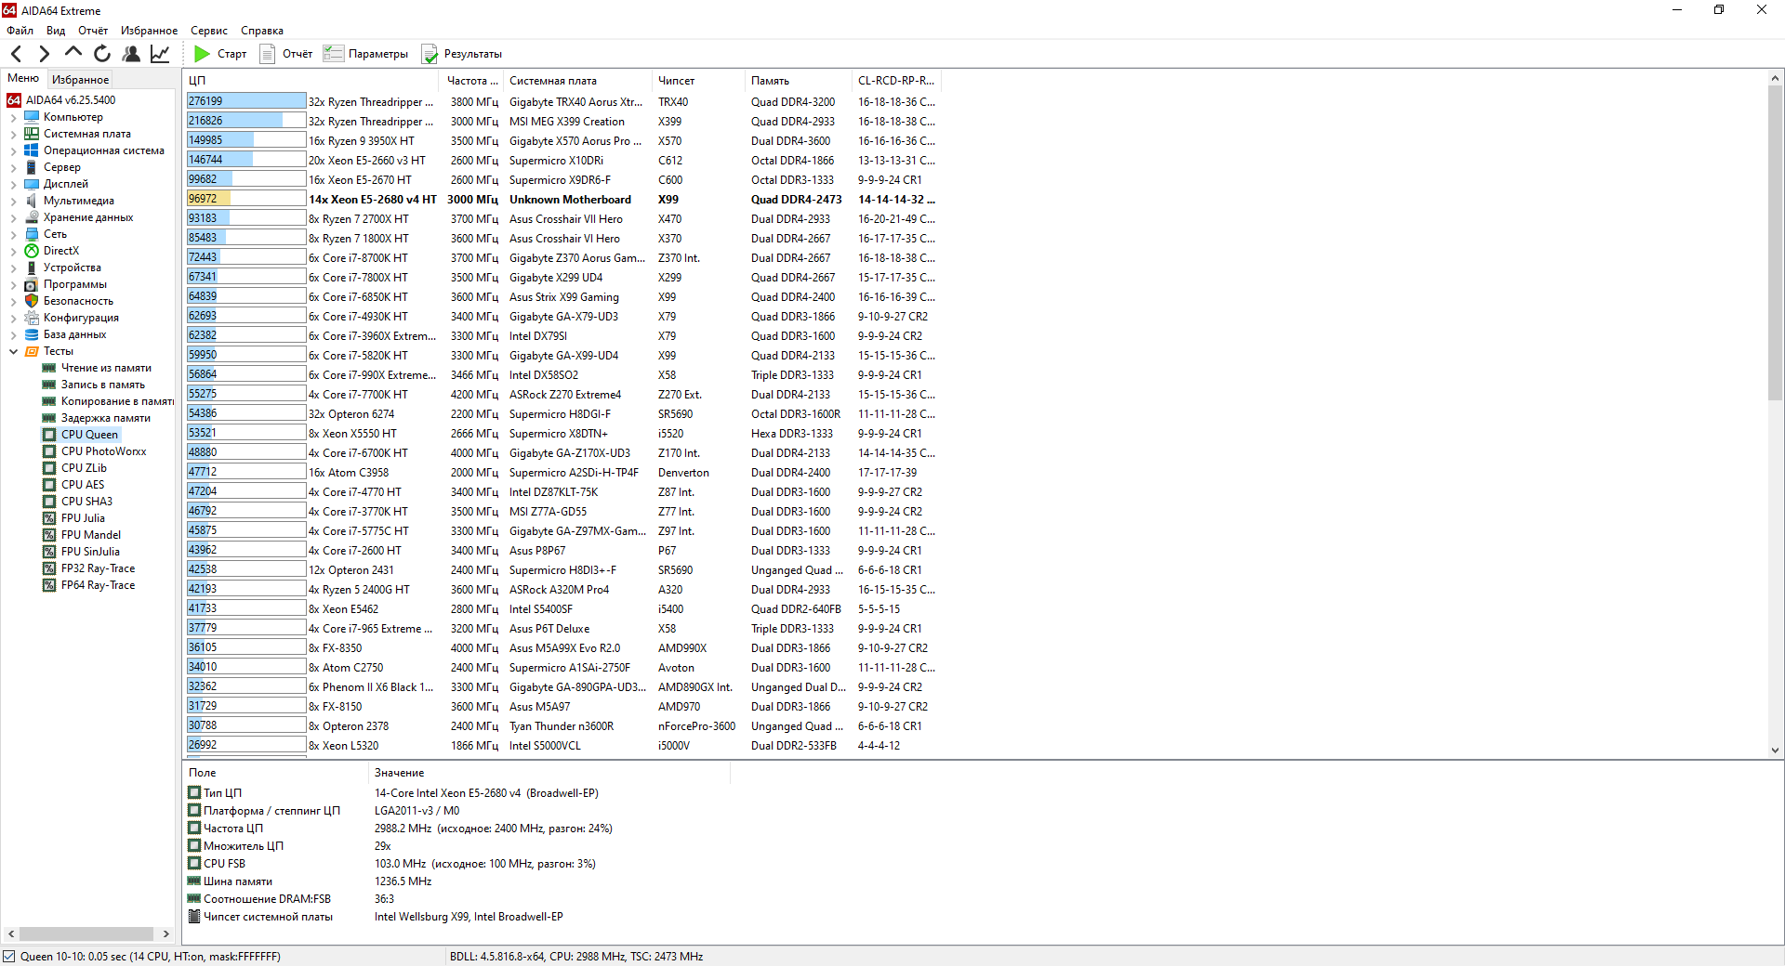Open Параметры from the toolbar
1785x966 pixels.
365,54
